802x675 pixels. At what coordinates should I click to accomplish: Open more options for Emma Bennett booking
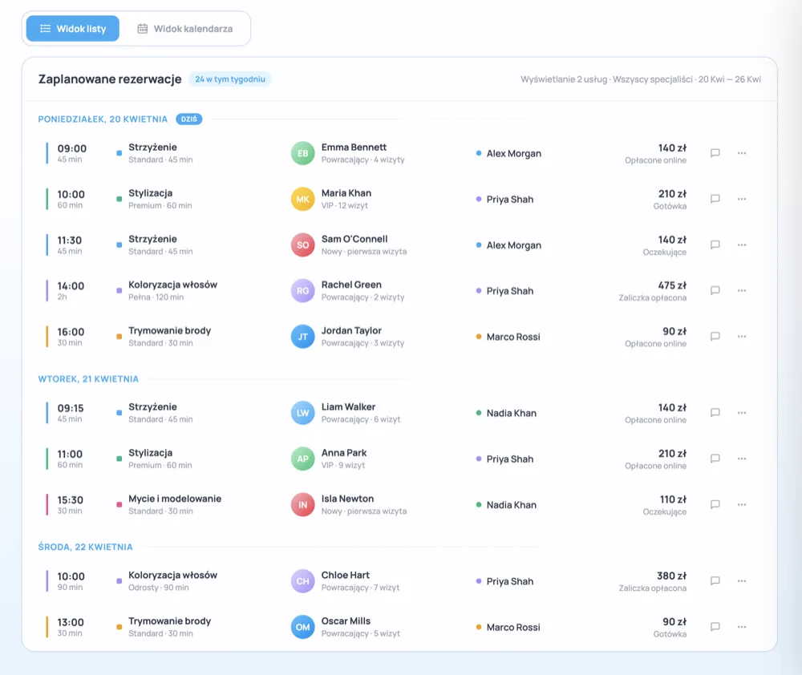(x=742, y=153)
